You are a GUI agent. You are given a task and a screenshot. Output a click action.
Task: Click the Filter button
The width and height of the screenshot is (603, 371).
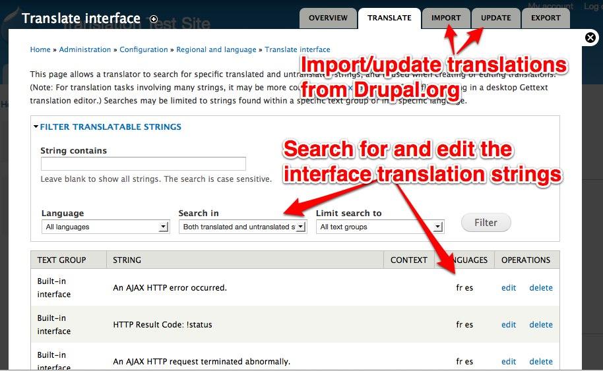486,223
